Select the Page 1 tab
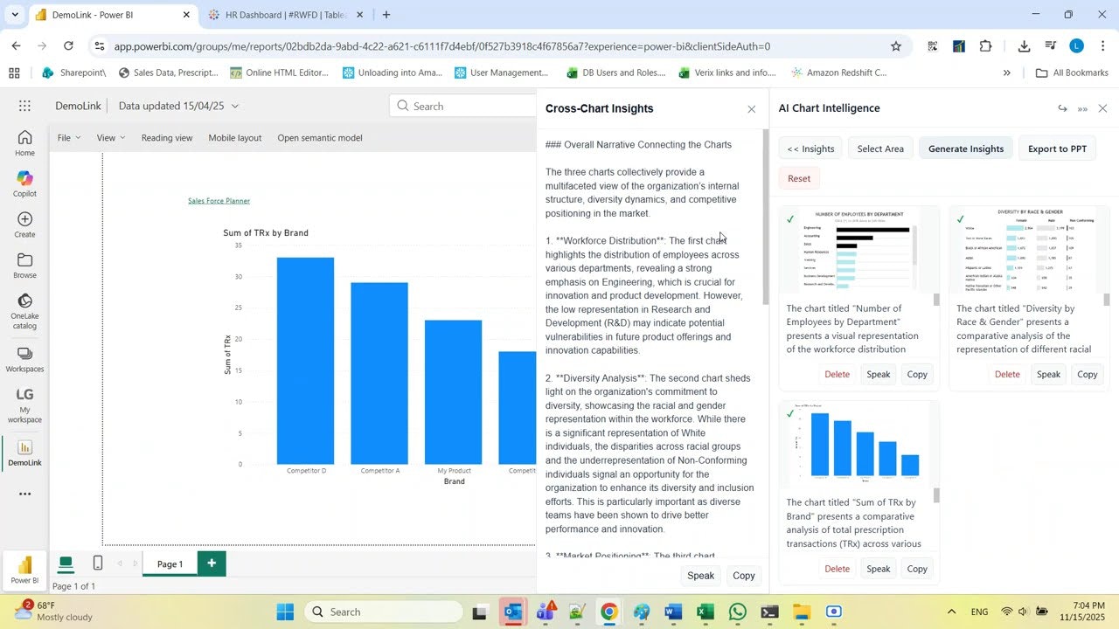1119x629 pixels. (x=170, y=563)
